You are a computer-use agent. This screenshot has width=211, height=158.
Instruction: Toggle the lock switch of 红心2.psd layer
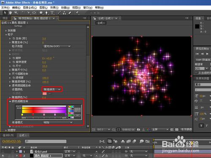[13, 151]
